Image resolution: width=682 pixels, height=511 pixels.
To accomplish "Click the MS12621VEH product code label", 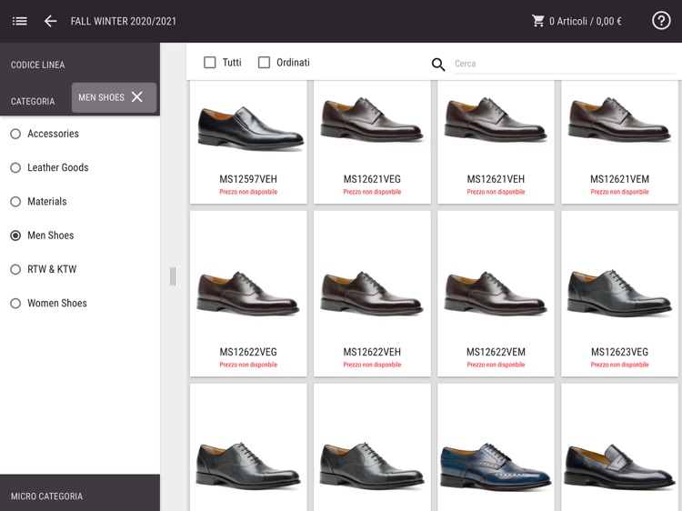I will point(496,179).
